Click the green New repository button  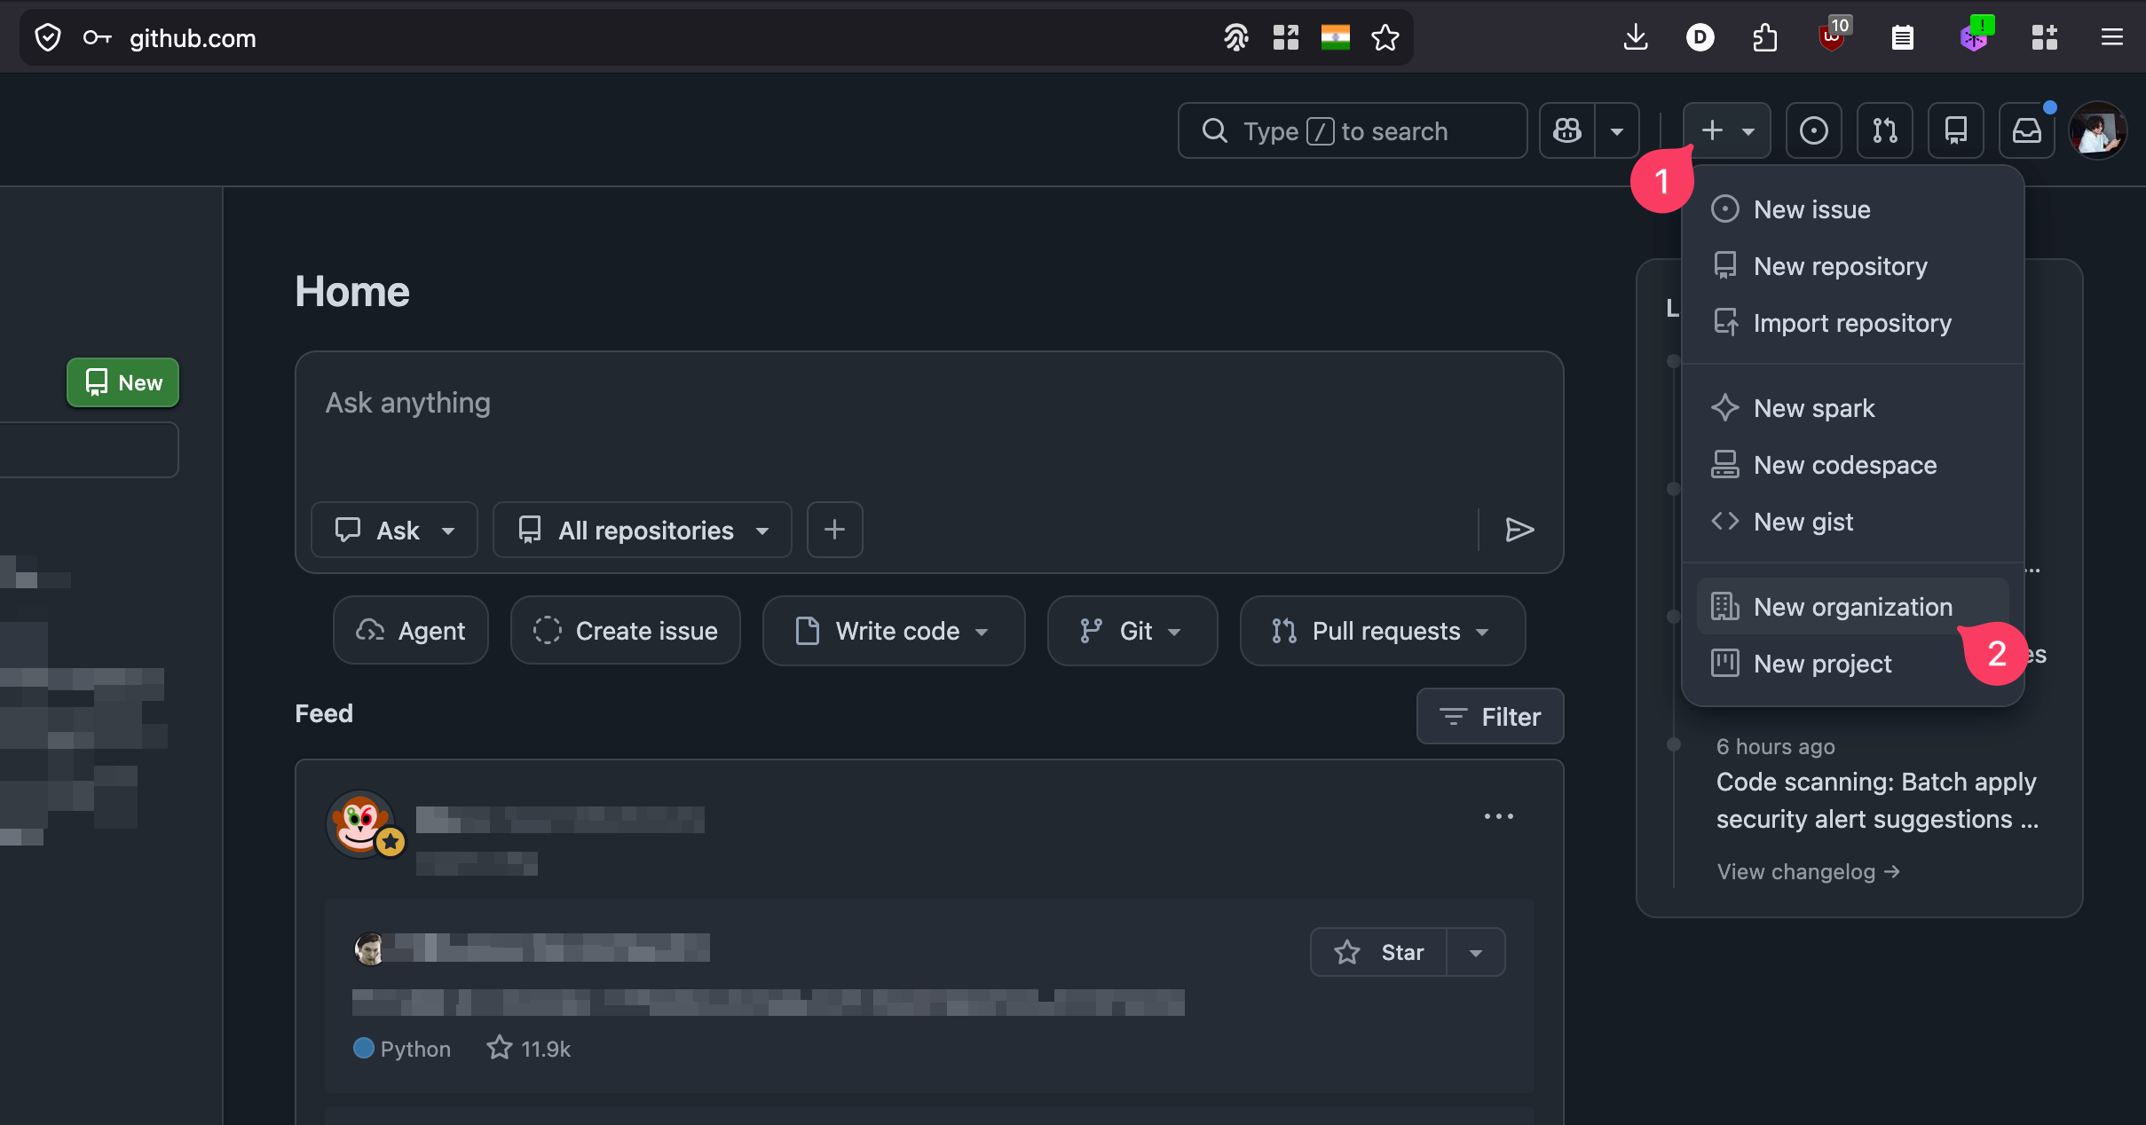coord(122,382)
